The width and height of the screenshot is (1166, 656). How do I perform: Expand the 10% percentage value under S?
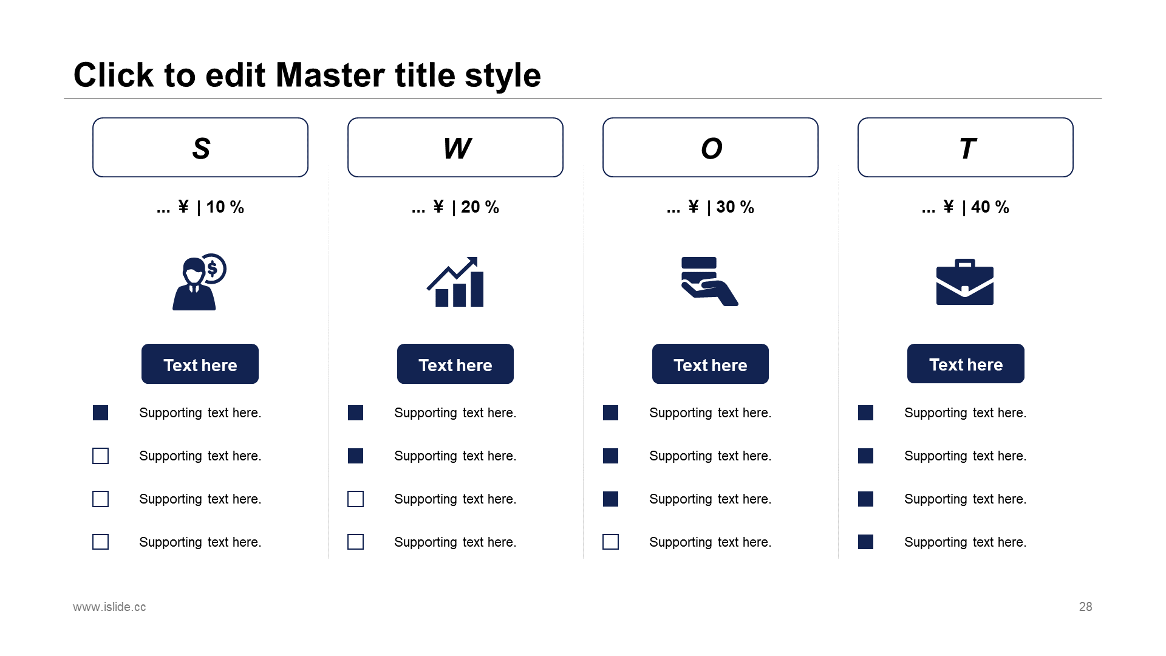[x=228, y=207]
